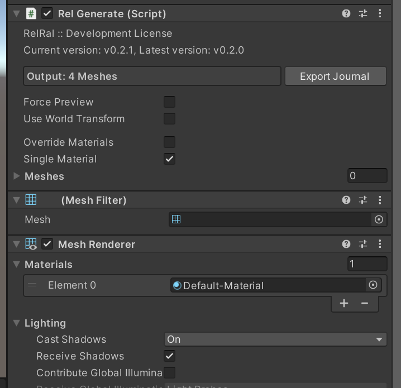
Task: Open Mesh Filter options menu
Action: pos(380,200)
